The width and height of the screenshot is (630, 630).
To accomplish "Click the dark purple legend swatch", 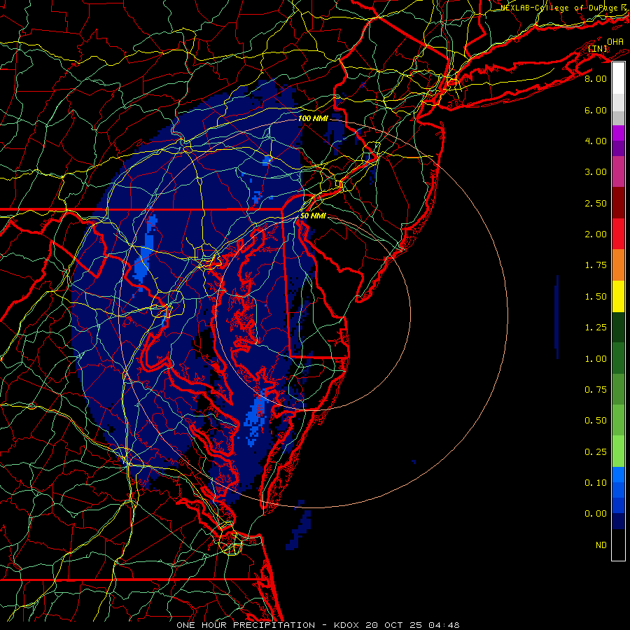I will [x=618, y=148].
